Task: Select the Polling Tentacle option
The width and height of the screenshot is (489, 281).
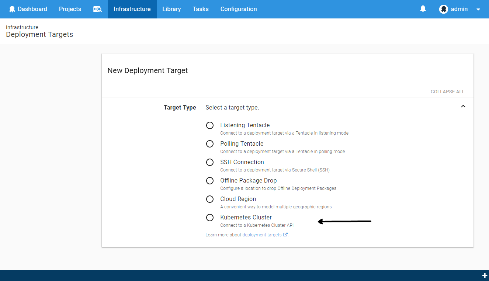Action: 210,144
